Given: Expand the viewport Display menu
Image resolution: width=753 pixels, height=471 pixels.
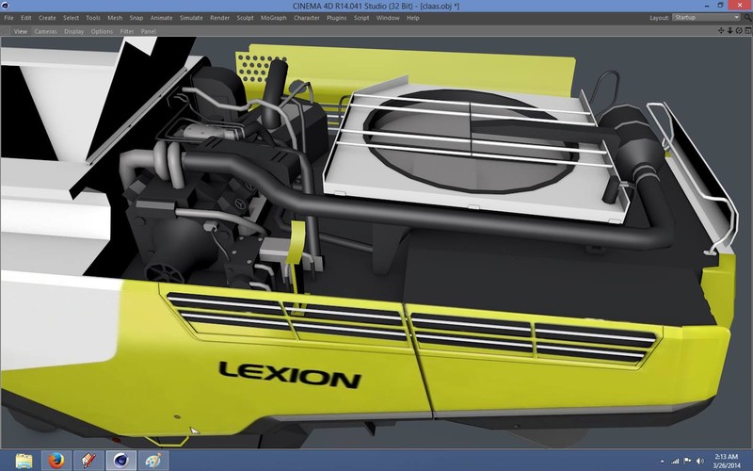Looking at the screenshot, I should click(73, 31).
